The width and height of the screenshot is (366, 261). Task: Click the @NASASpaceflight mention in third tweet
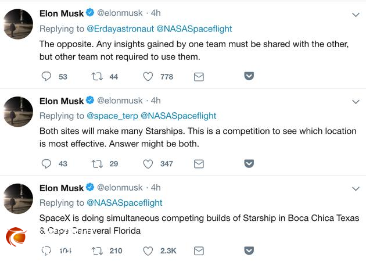pyautogui.click(x=124, y=203)
